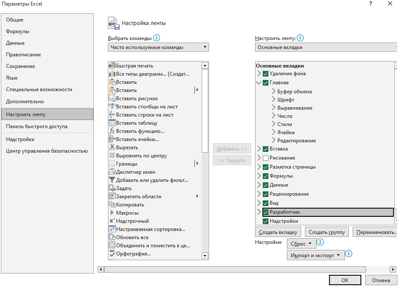400x286 pixels.
Task: Open the Основные вкладки dropdown
Action: 326,47
